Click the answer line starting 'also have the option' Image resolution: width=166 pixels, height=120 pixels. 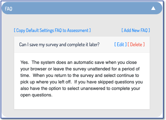pyautogui.click(x=80, y=88)
